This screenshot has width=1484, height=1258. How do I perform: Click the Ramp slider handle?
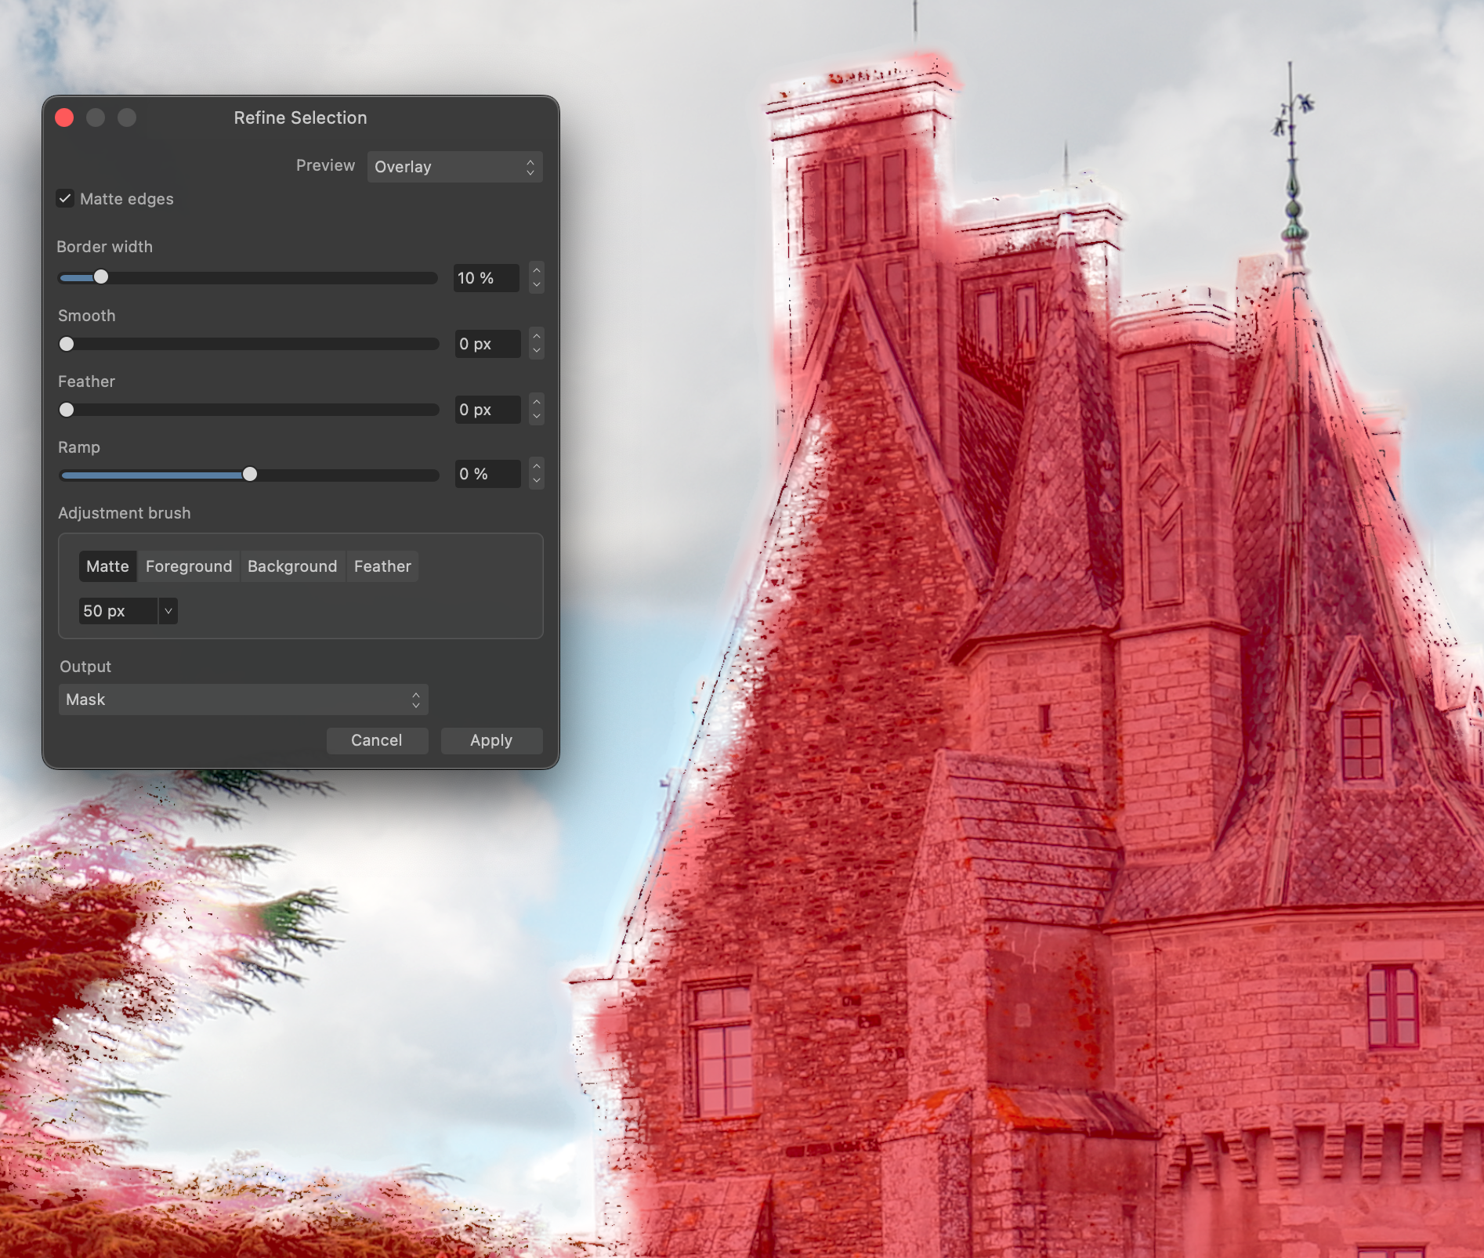click(x=250, y=474)
